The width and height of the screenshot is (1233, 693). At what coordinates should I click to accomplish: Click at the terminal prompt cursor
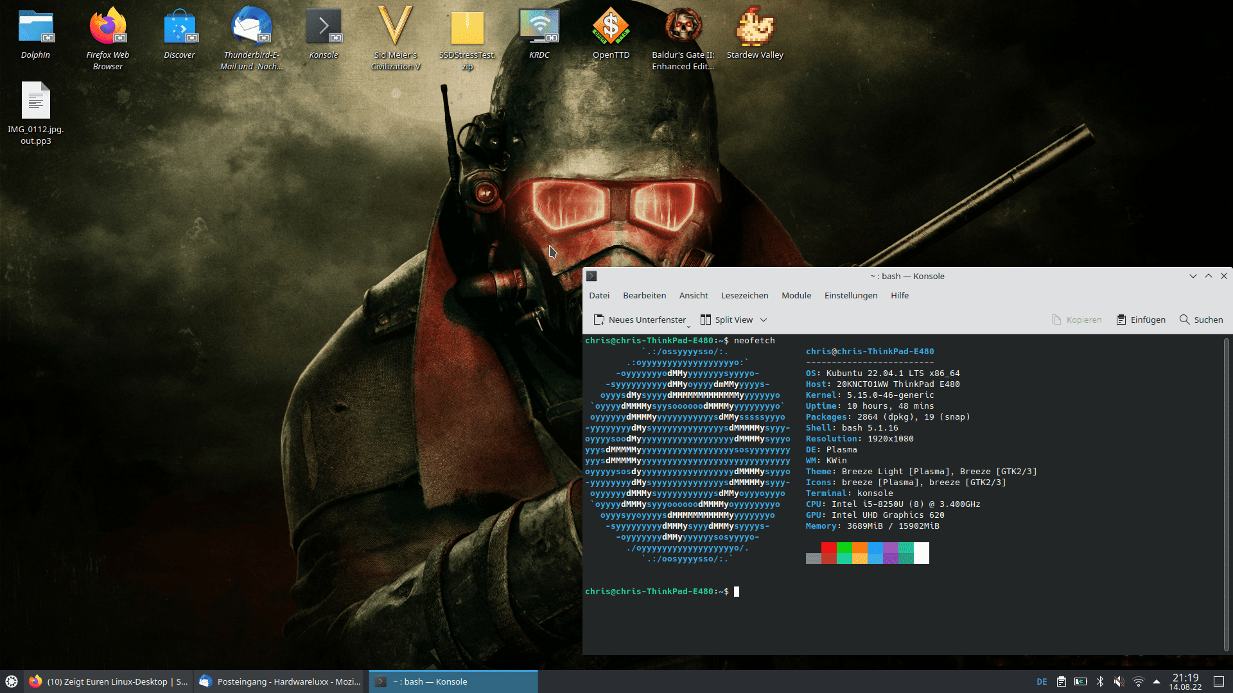pos(737,592)
